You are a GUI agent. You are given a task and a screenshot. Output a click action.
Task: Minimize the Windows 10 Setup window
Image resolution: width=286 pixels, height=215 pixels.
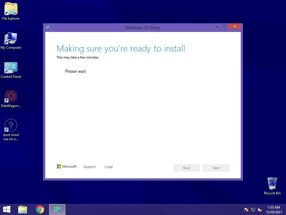217,27
